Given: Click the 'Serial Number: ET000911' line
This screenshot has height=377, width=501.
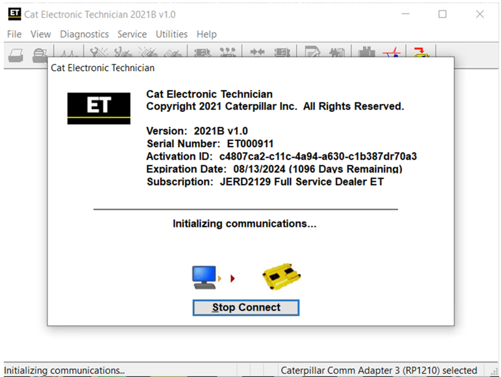Looking at the screenshot, I should (210, 143).
